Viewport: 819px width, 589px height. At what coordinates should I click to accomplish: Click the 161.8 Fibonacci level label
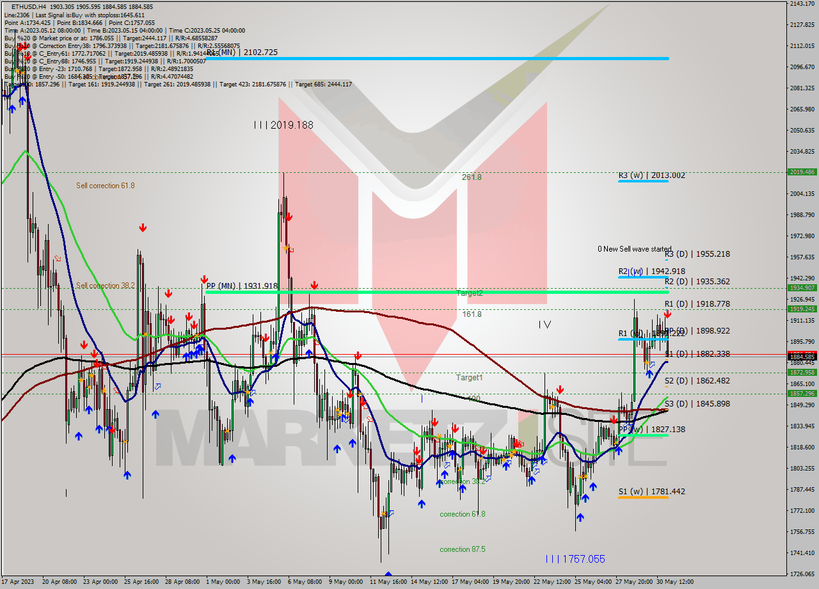pyautogui.click(x=472, y=314)
